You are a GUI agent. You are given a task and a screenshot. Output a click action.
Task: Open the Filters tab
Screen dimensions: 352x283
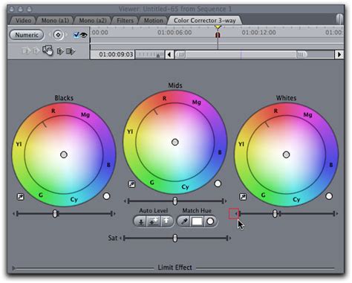click(x=125, y=21)
